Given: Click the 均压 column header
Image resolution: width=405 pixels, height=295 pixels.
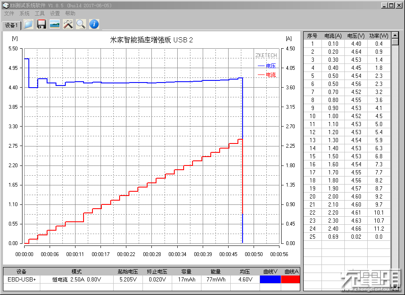Looking at the screenshot, I should (245, 272).
